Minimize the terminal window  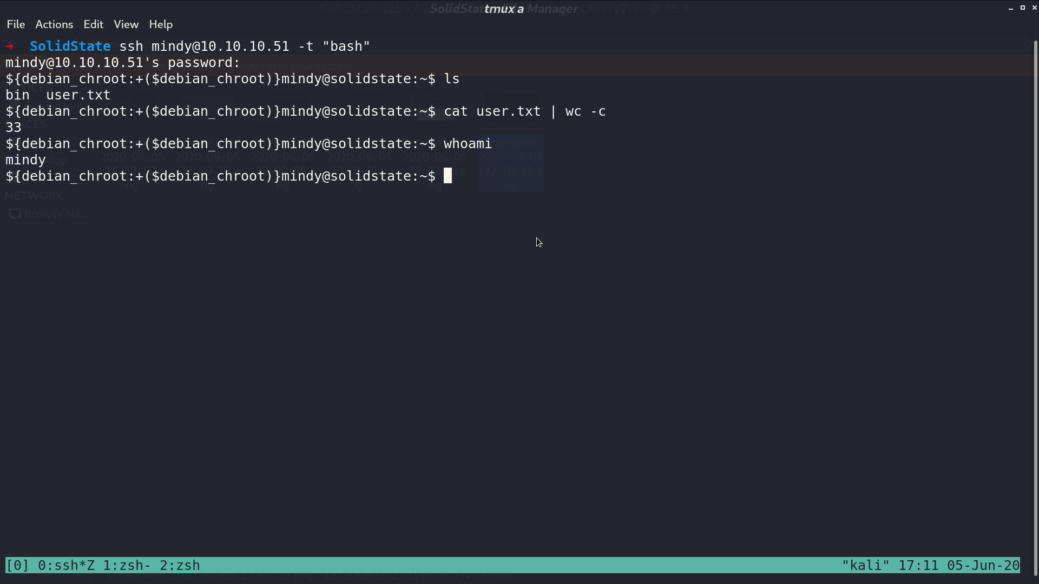coord(1011,8)
